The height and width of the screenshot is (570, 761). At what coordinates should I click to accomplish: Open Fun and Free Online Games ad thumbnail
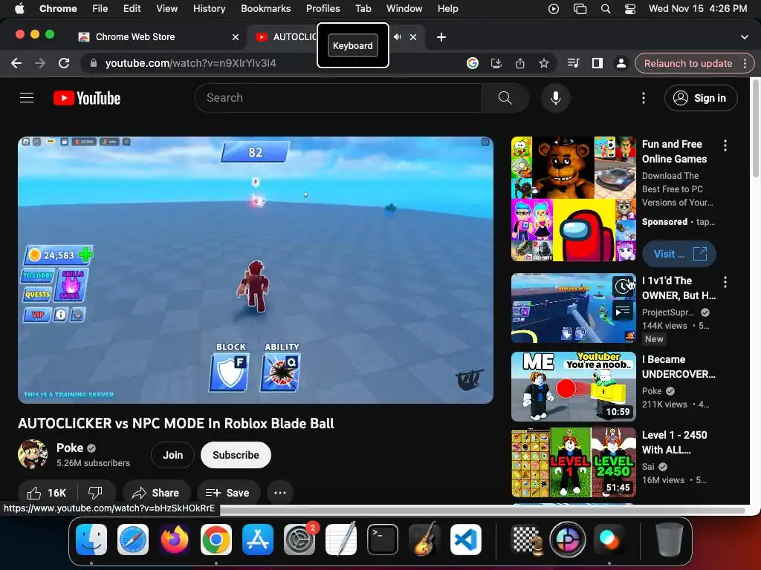coord(573,199)
